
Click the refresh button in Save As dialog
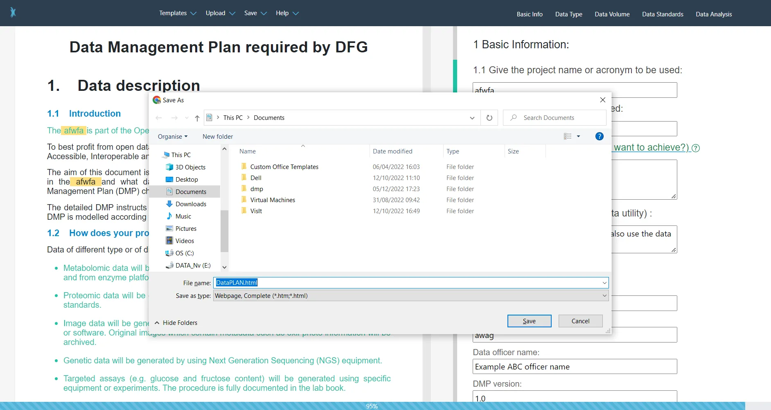489,118
